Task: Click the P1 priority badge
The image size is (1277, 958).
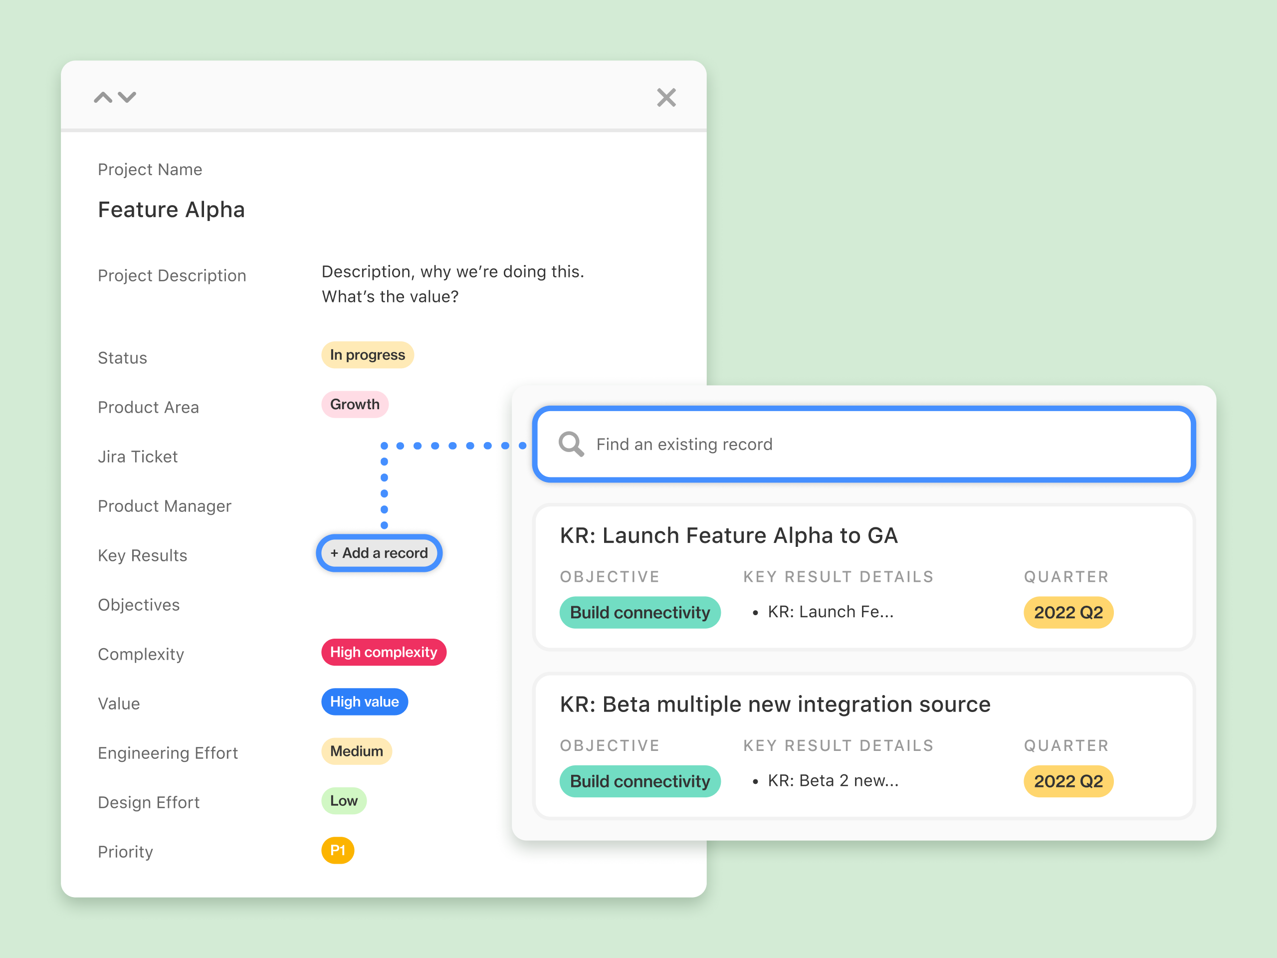Action: pos(338,850)
